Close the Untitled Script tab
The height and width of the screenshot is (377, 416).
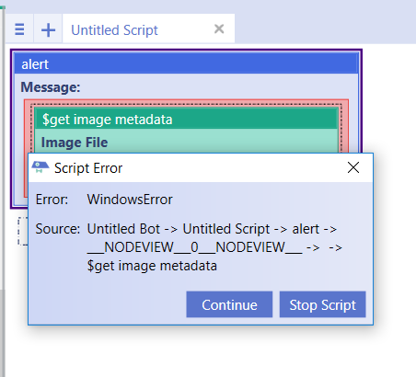tap(219, 29)
